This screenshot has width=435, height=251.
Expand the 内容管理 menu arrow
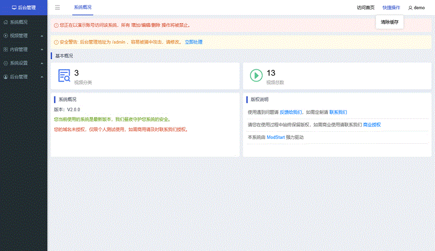pos(41,50)
